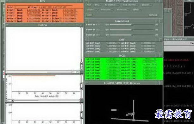
Task: Maximize the handwheel panel
Action: [161, 21]
